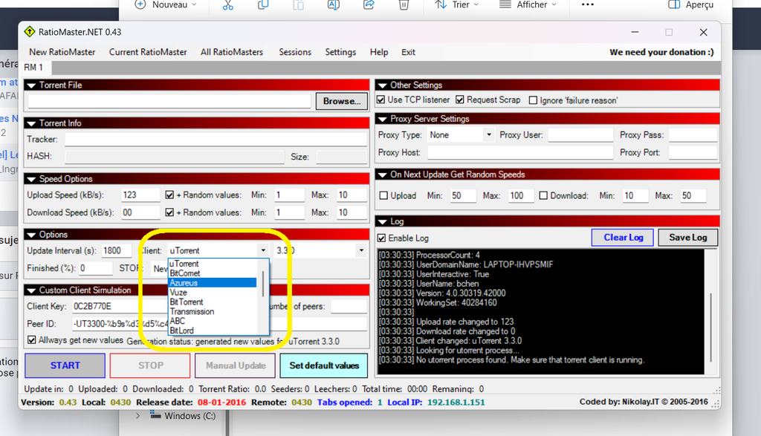
Task: Enable the Upload random speeds checkbox
Action: tap(383, 195)
